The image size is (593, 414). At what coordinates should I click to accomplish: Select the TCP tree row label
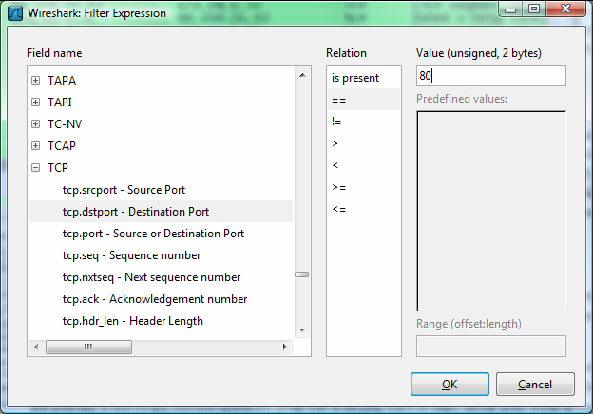[57, 168]
